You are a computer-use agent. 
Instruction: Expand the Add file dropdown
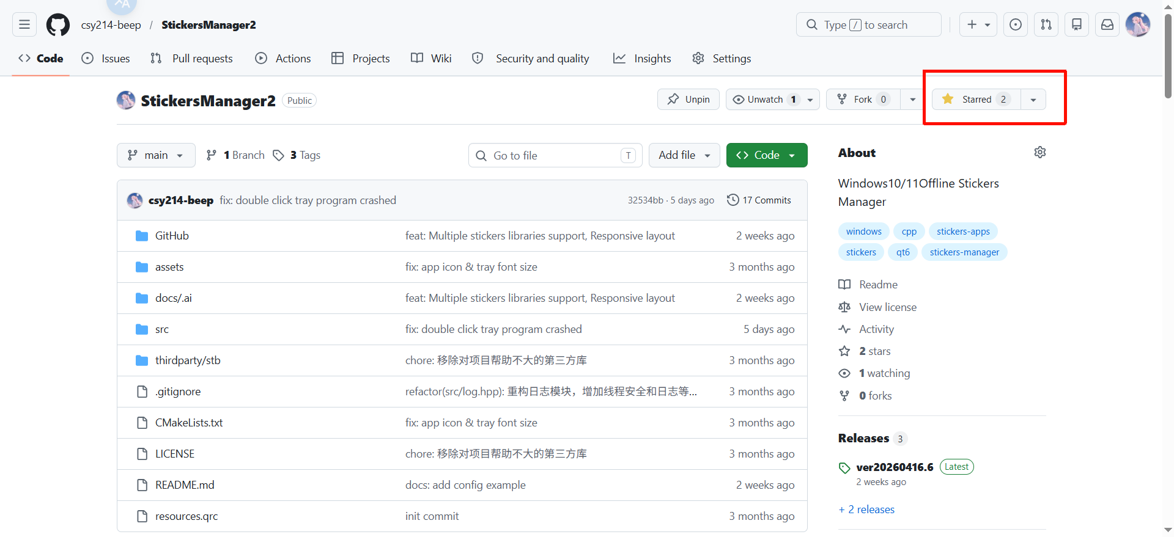tap(684, 155)
